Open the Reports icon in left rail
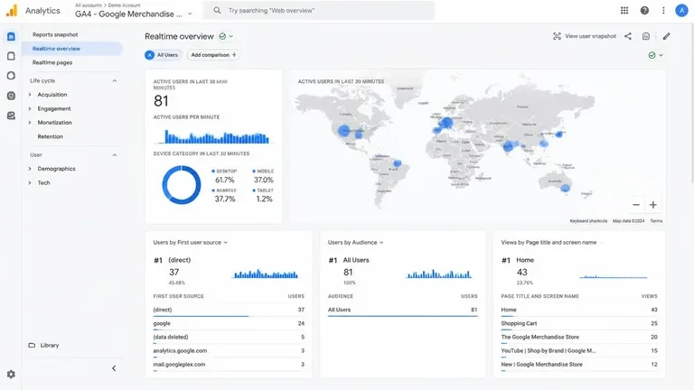This screenshot has width=694, height=390. click(x=11, y=36)
